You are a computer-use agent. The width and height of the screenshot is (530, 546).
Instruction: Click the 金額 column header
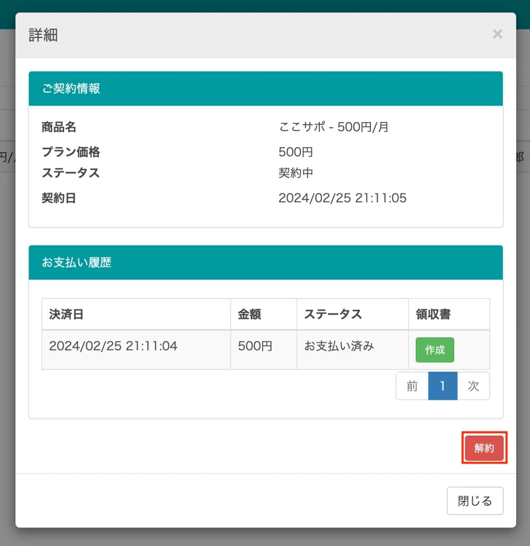[250, 315]
